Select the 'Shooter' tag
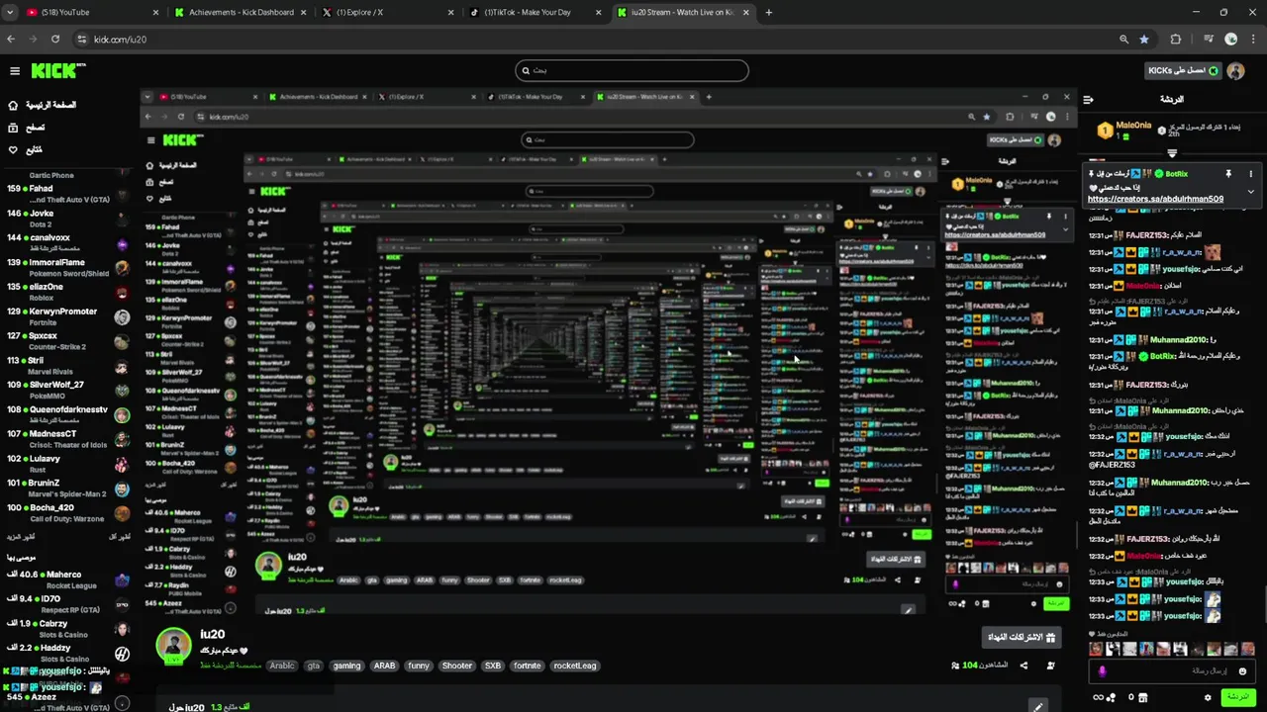This screenshot has height=712, width=1267. [x=457, y=666]
